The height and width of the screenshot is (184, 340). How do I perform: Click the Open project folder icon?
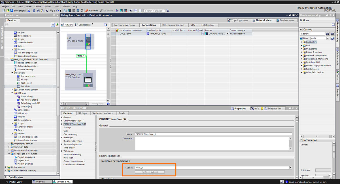coord(8,10)
